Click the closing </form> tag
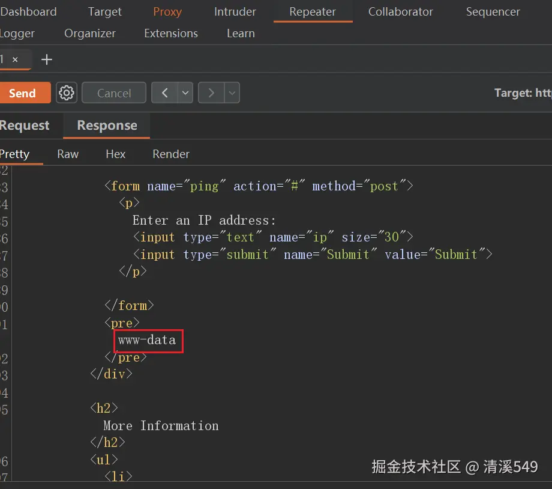 [x=129, y=306]
